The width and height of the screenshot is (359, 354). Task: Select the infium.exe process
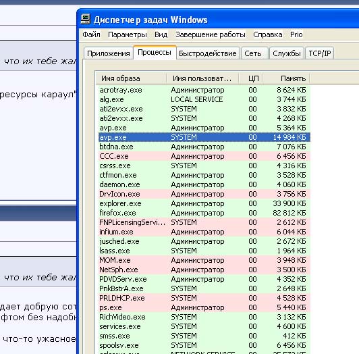tap(204, 232)
